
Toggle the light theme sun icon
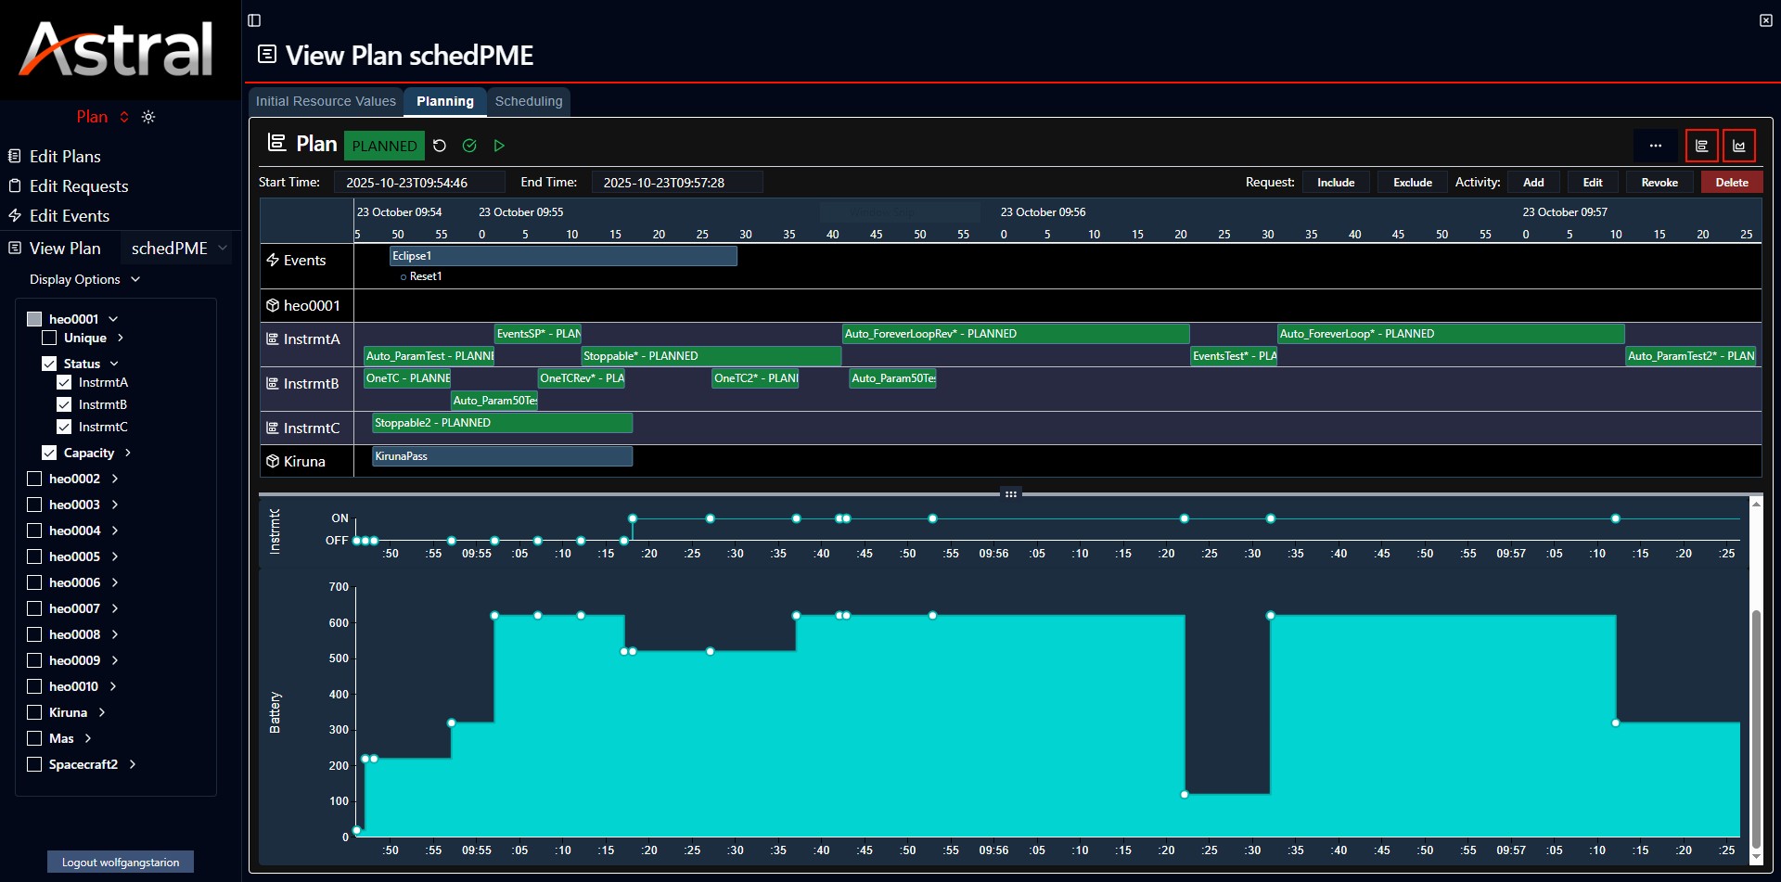148,117
